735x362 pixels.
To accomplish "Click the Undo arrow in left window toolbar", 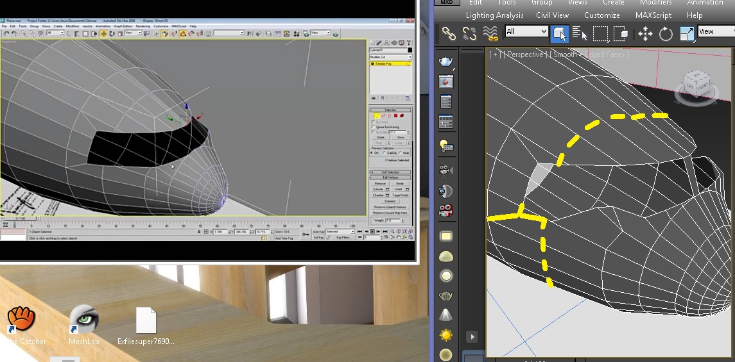I will [x=6, y=34].
